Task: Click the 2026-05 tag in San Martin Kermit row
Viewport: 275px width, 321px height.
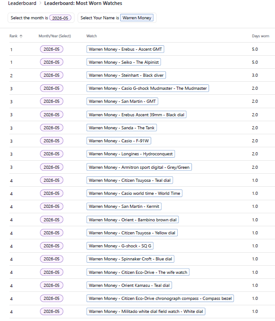Action: coord(52,207)
